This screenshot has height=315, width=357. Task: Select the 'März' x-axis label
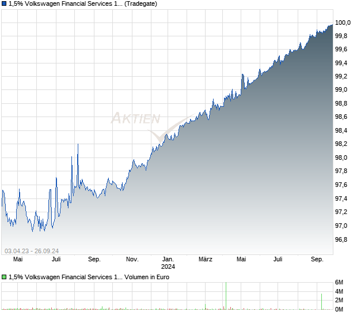tap(206, 260)
